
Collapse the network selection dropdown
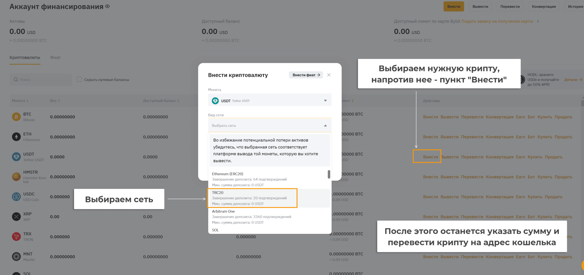(325, 126)
